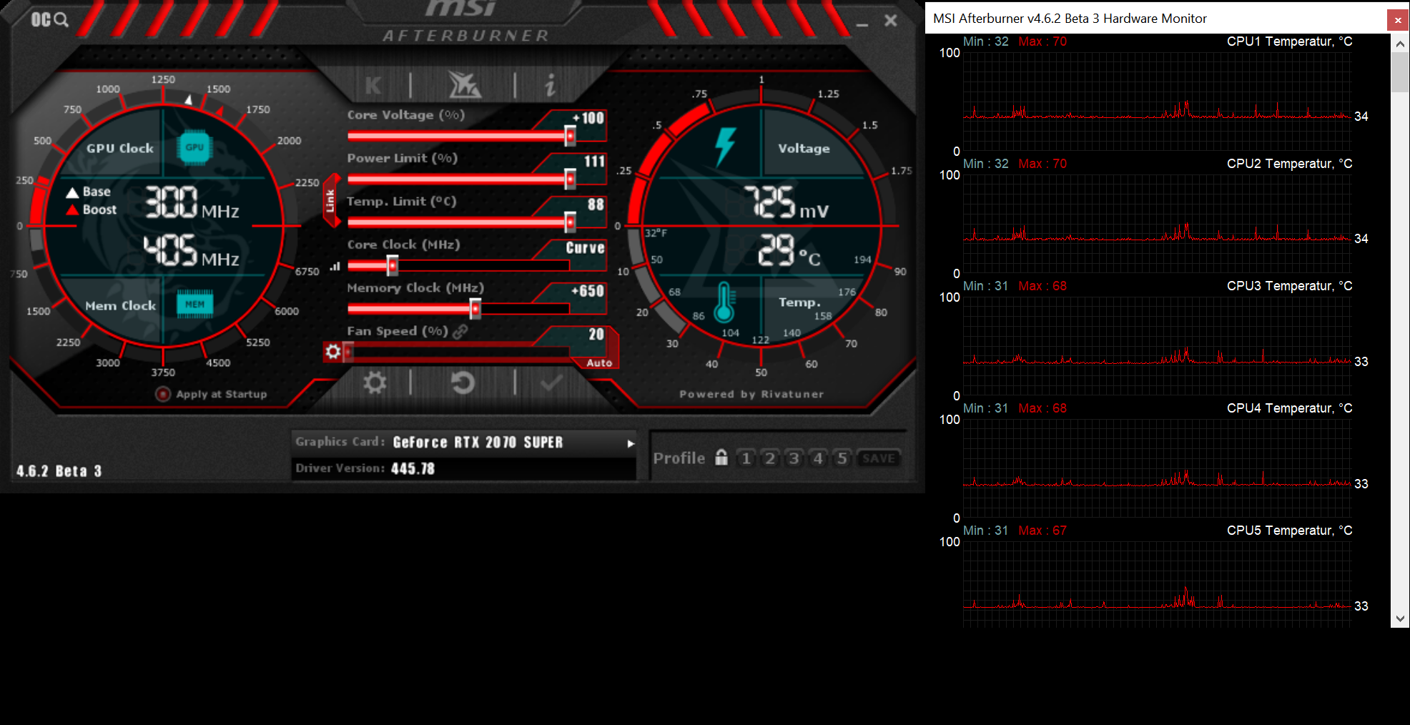
Task: Click the Hardware Monitor scrollbar thumb
Action: click(1400, 73)
